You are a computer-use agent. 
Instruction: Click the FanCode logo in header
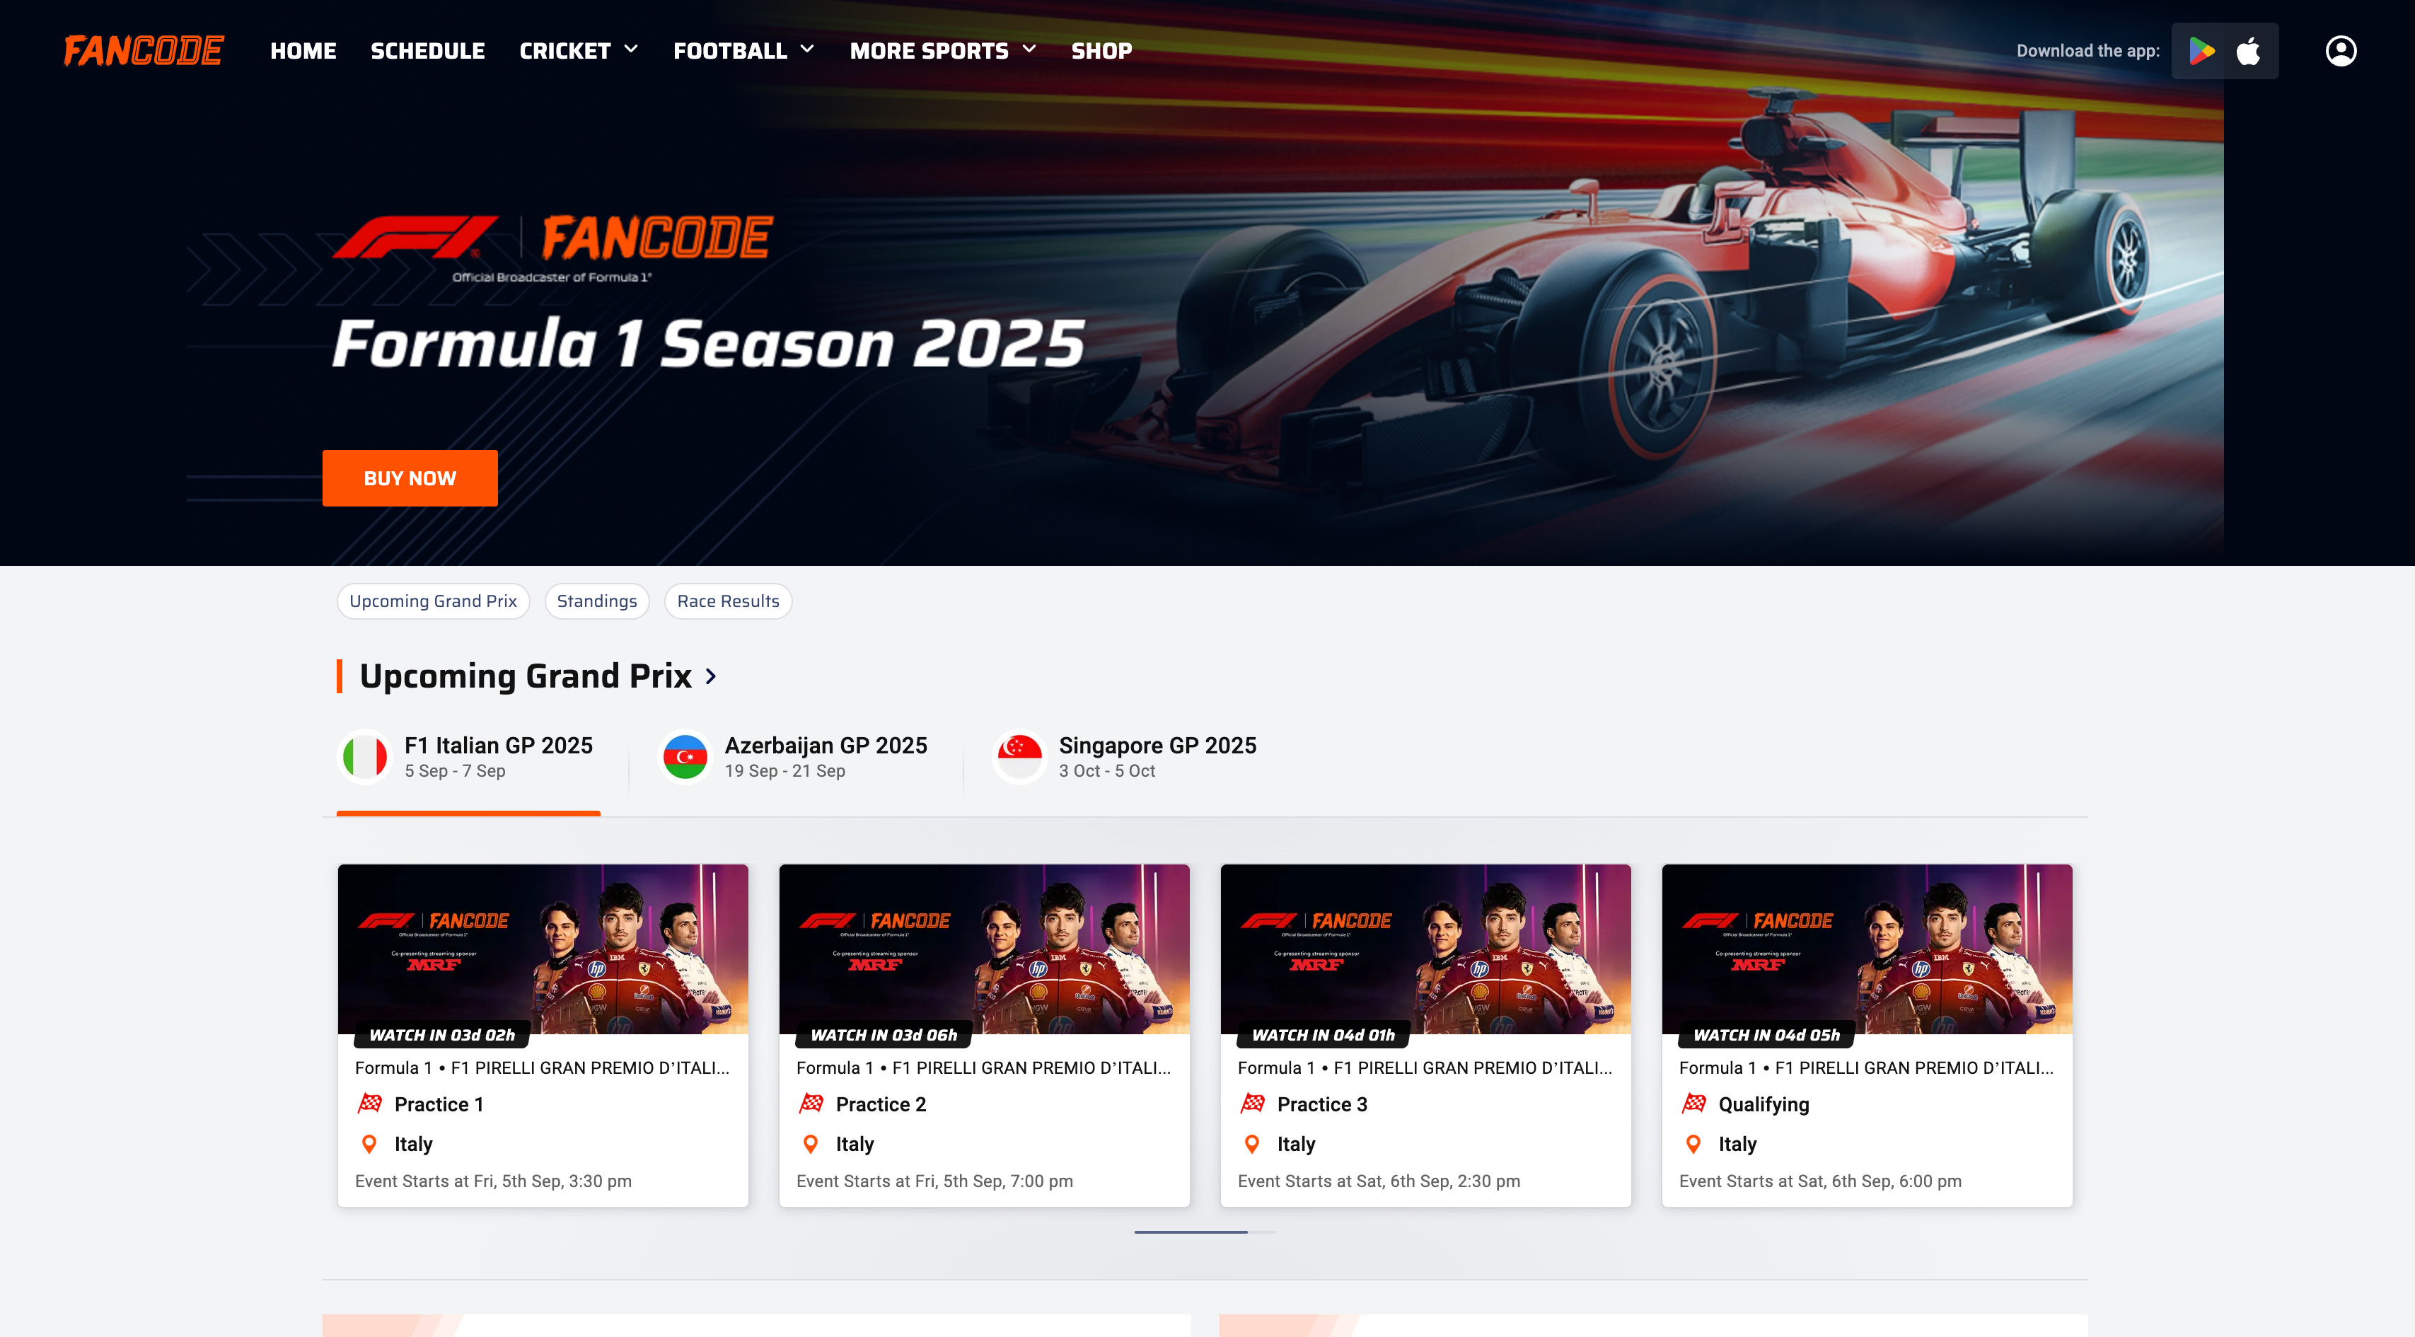point(144,51)
